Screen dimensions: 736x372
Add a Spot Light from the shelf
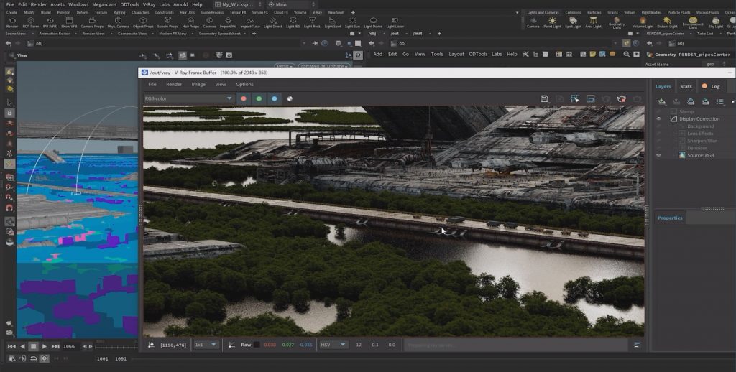(573, 22)
